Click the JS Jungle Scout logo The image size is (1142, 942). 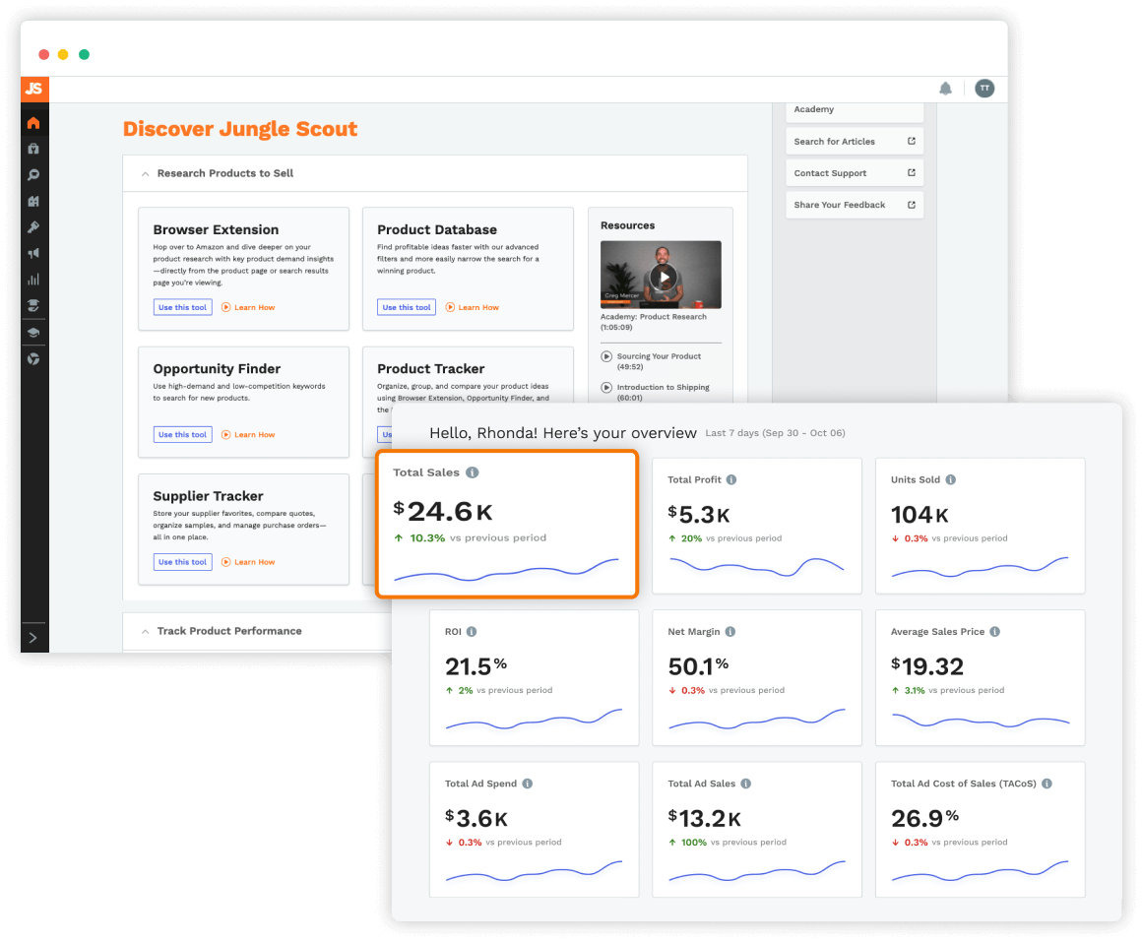tap(33, 89)
